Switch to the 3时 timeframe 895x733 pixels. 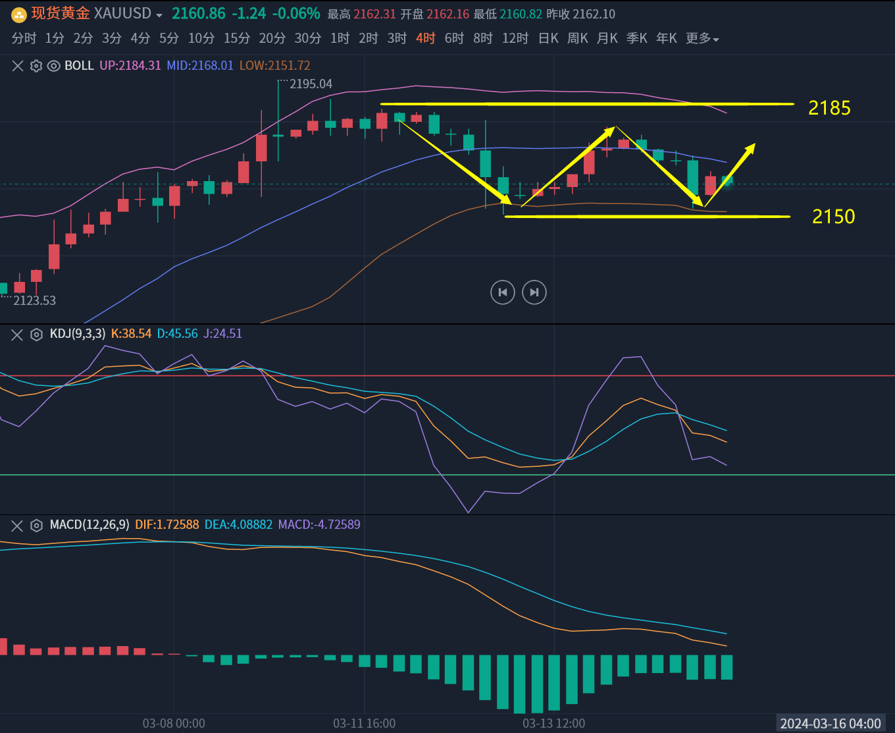coord(397,39)
